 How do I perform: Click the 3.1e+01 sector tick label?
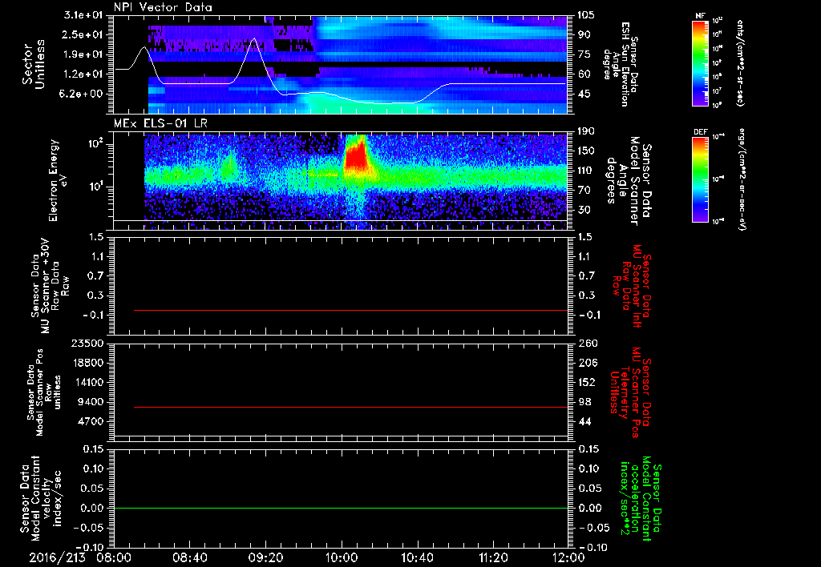pos(83,15)
